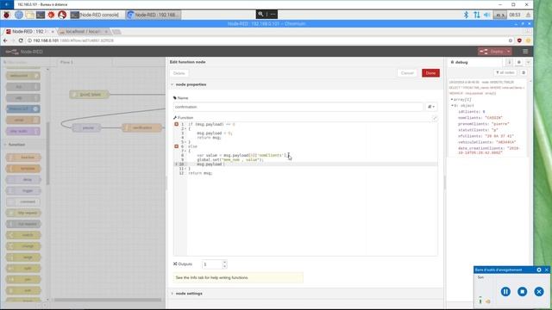
Task: Fold the code block at line 2
Action: click(185, 128)
